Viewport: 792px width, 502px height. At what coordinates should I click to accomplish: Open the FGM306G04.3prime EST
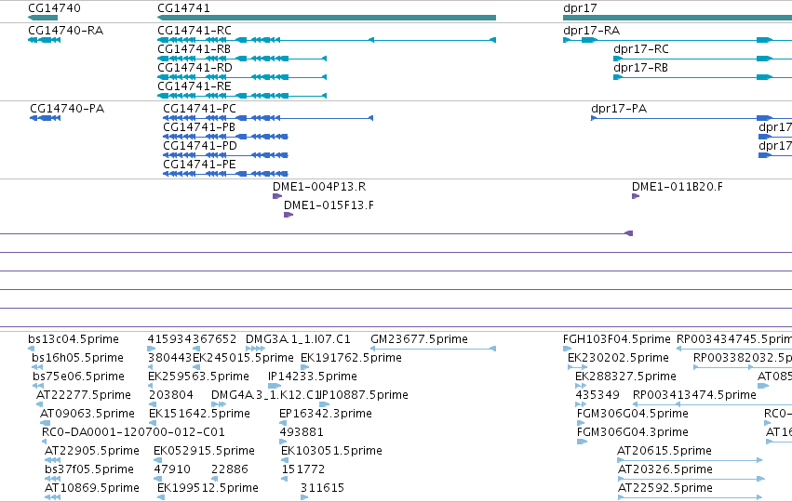(x=632, y=432)
